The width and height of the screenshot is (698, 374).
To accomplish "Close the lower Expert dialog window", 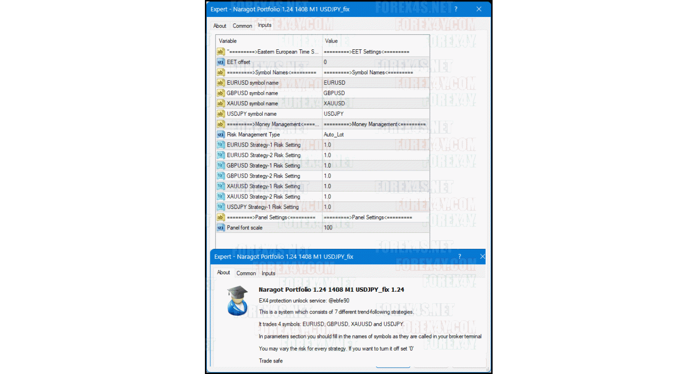I will tap(482, 256).
